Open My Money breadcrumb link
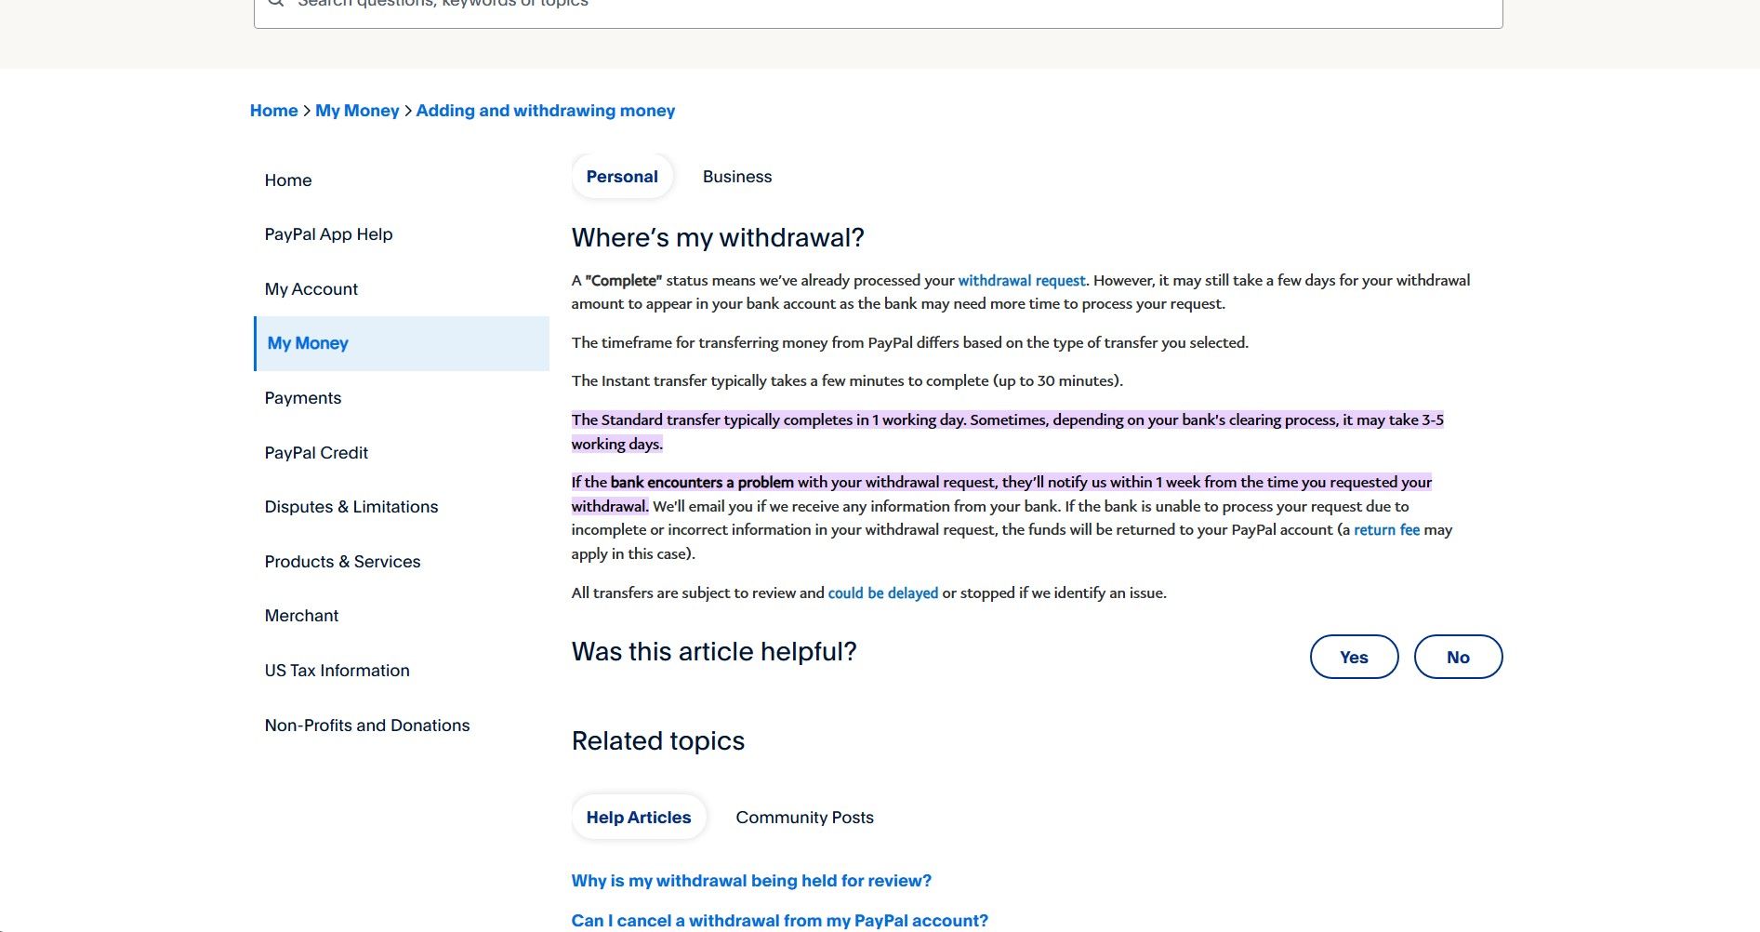This screenshot has width=1760, height=932. (x=357, y=111)
